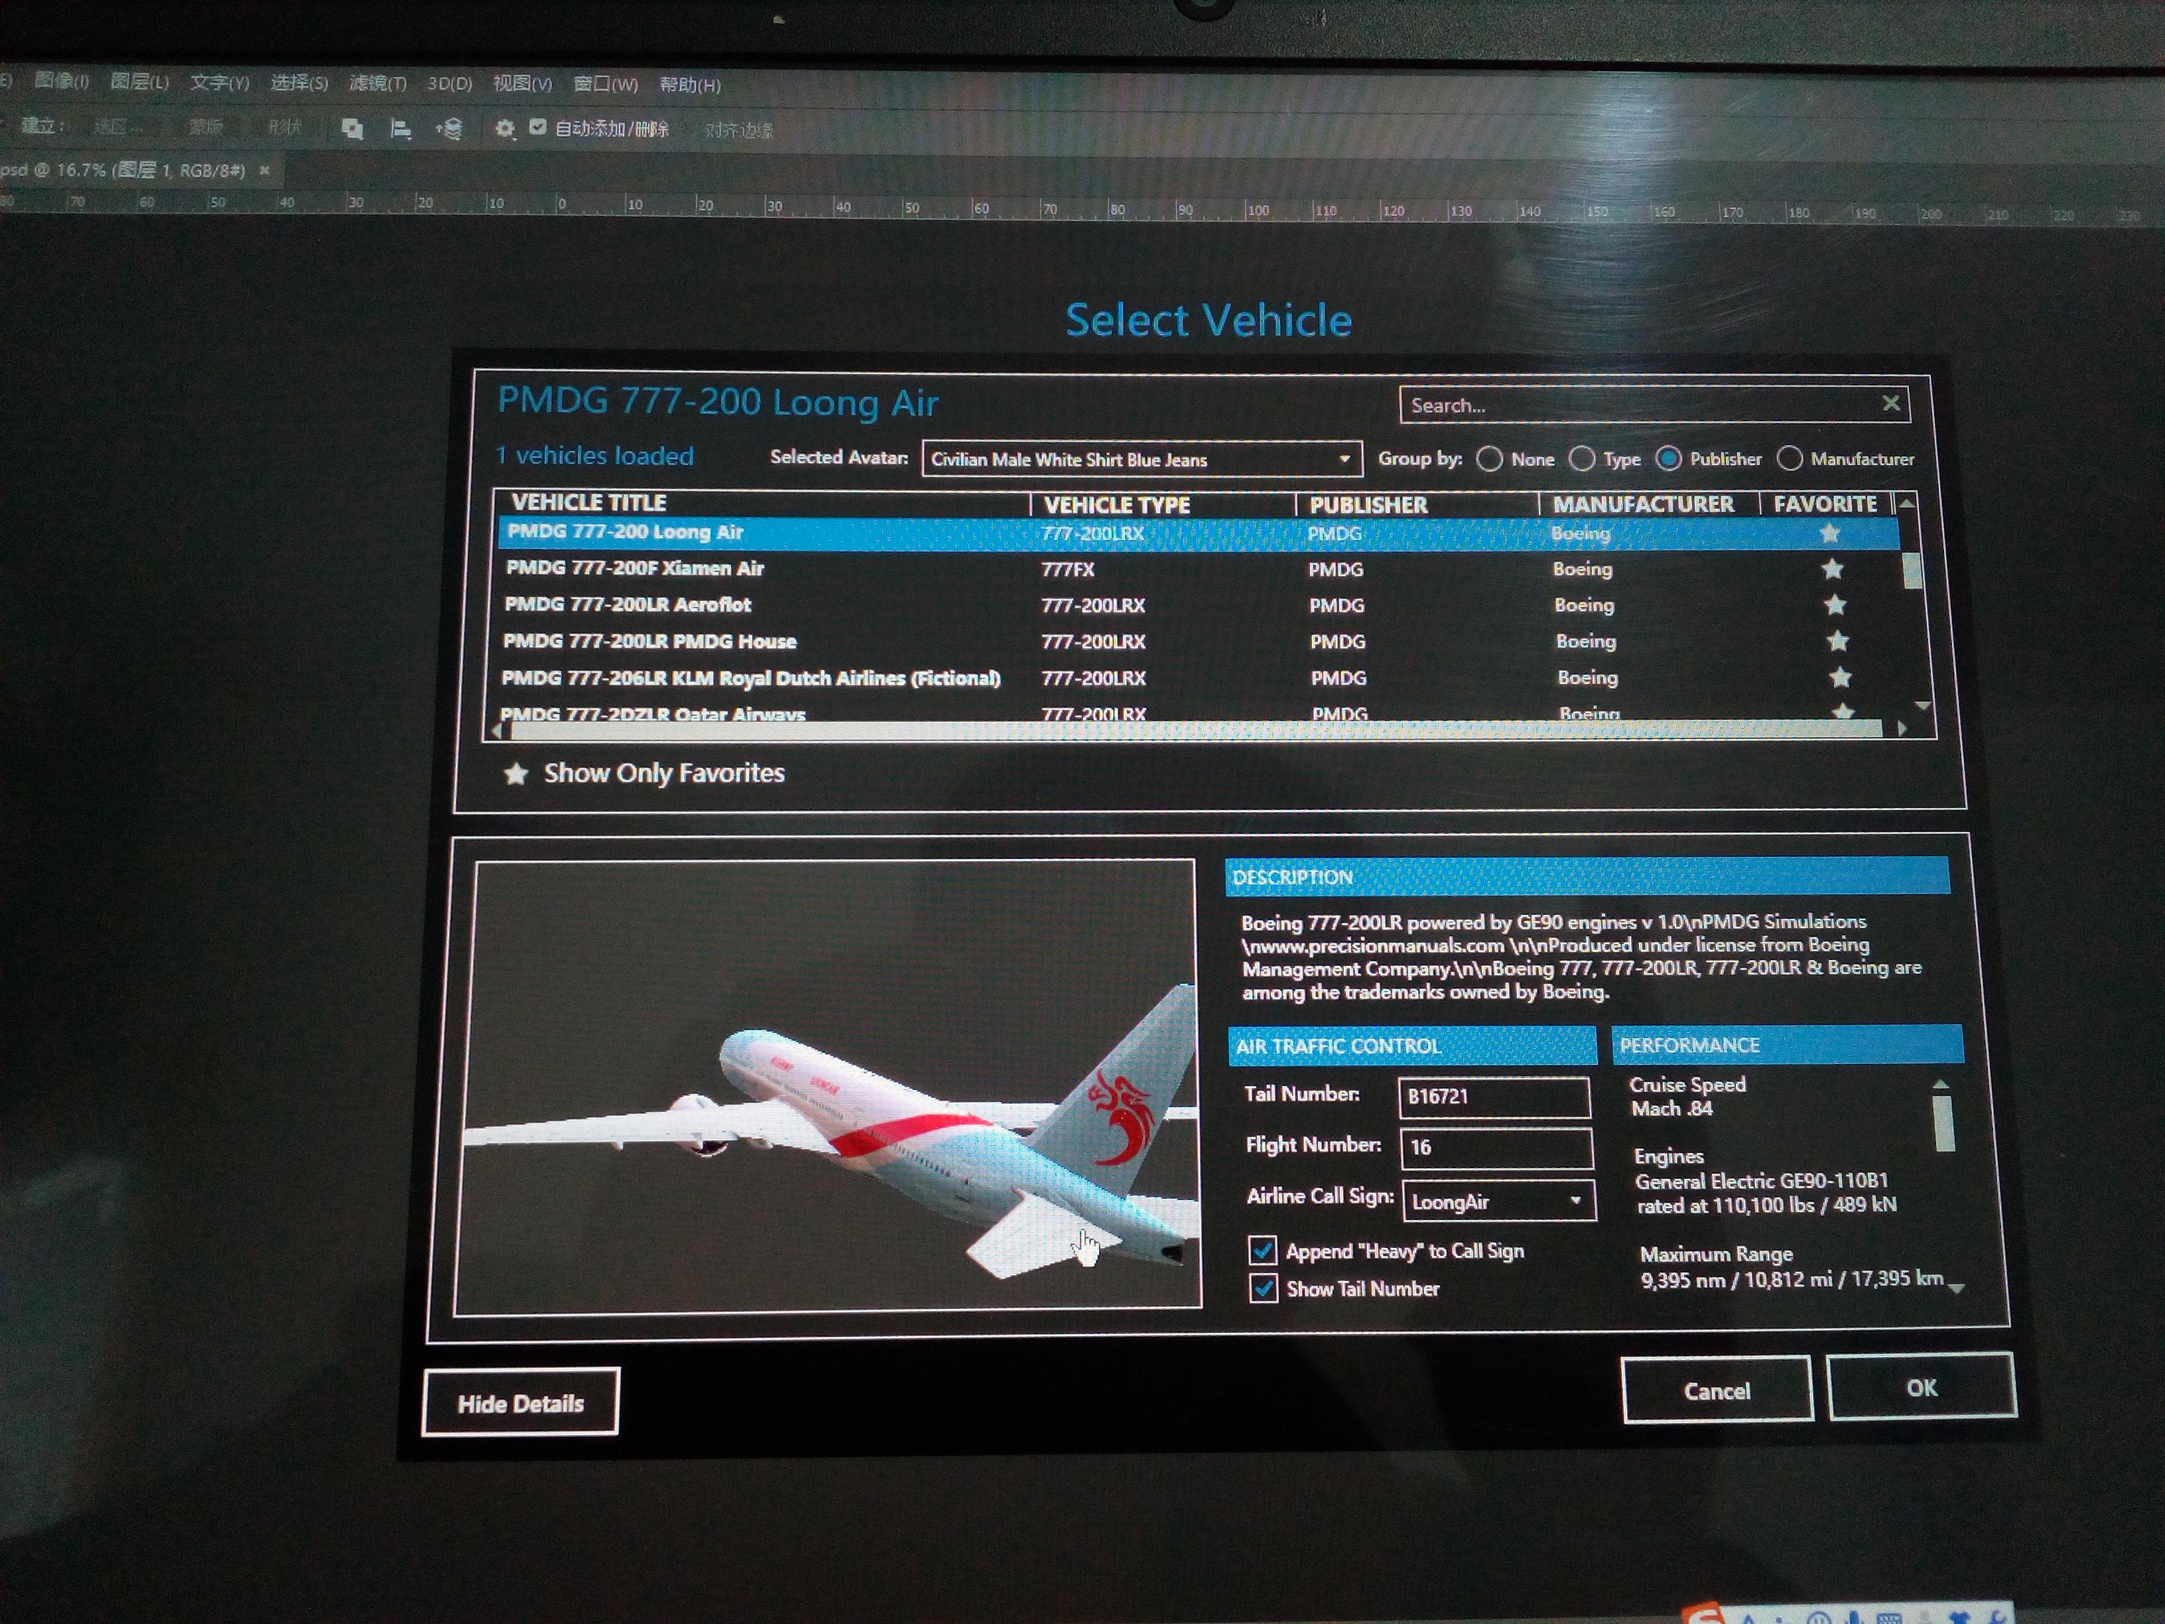Click the Tail Number input field
Viewport: 2165px width, 1624px height.
(x=1494, y=1097)
